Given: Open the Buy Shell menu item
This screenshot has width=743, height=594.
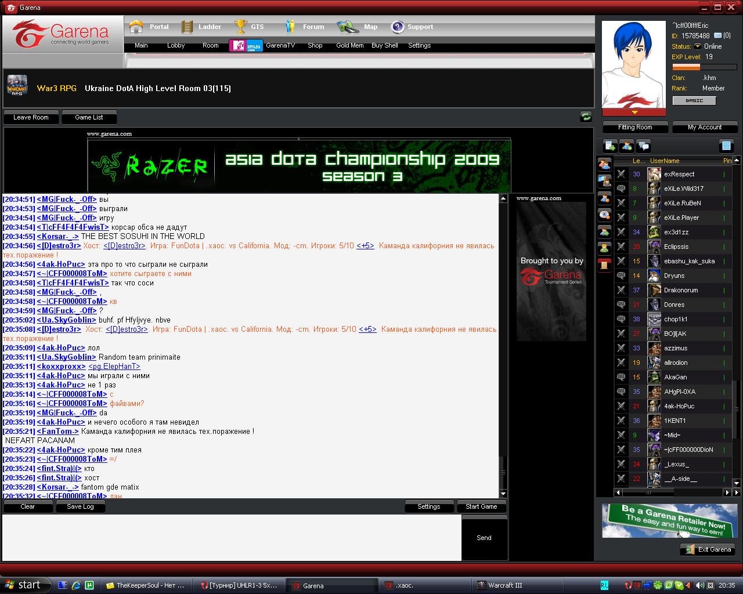Looking at the screenshot, I should coord(385,45).
